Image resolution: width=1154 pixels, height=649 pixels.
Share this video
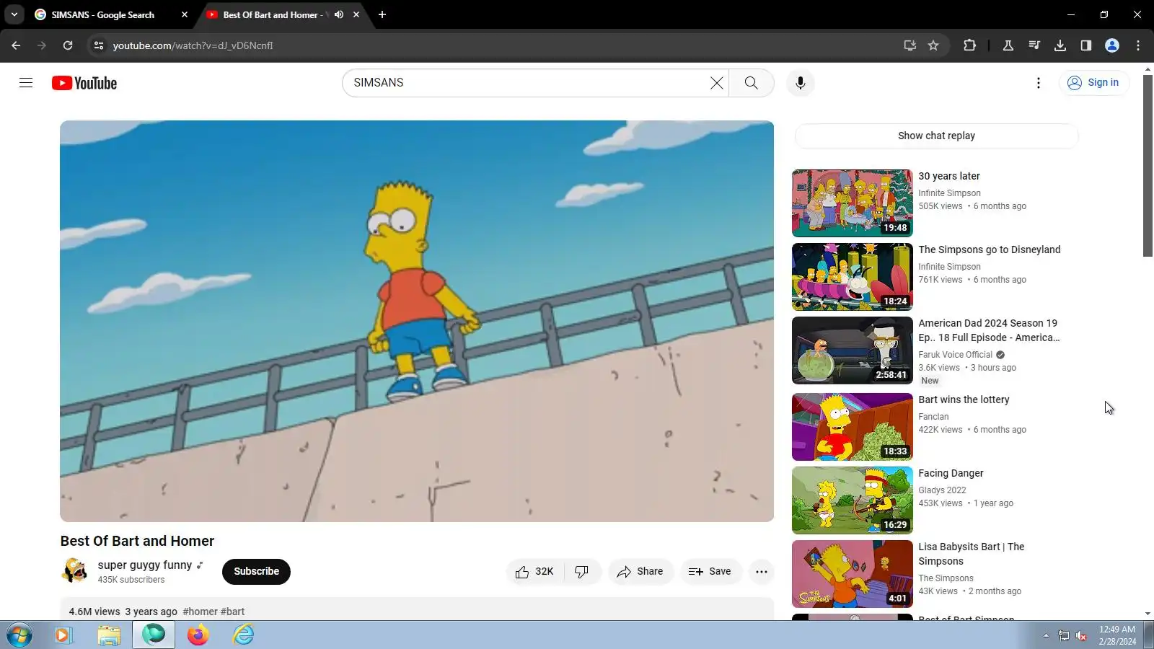tap(640, 572)
